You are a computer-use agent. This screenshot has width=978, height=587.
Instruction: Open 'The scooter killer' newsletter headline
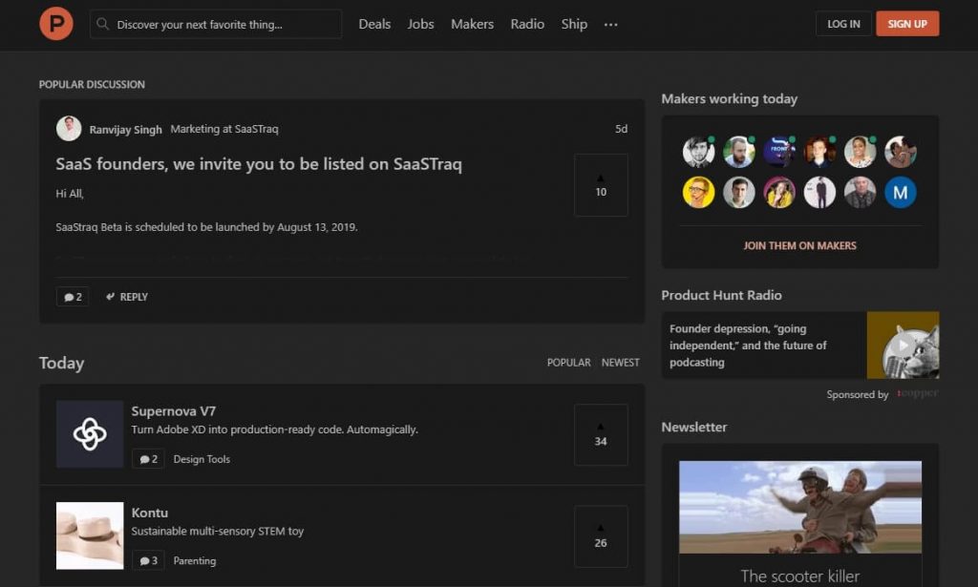[800, 576]
